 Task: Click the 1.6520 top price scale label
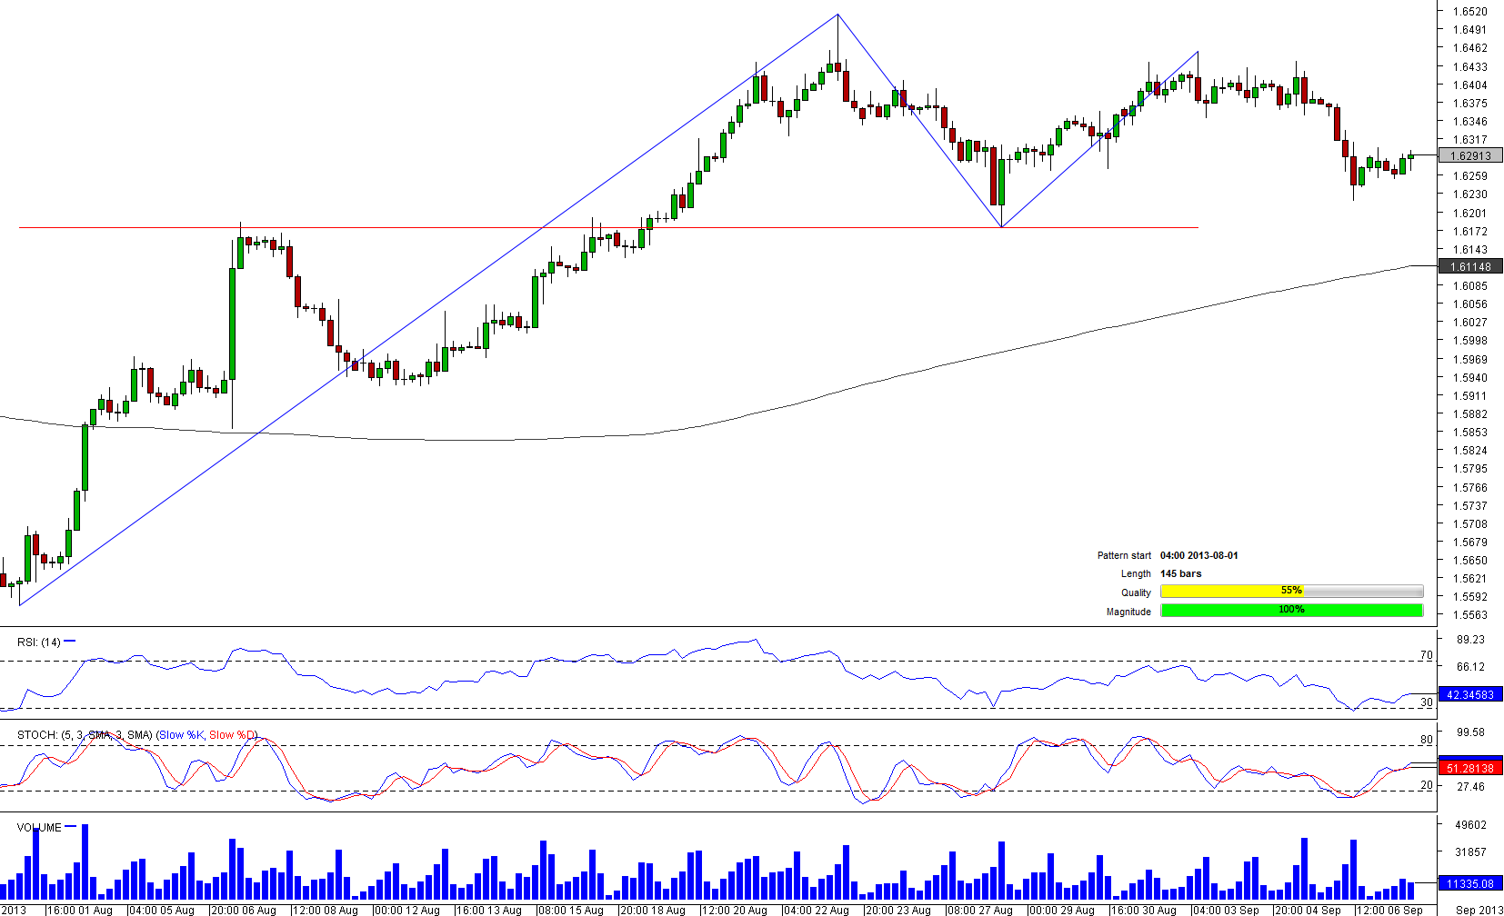pos(1469,12)
